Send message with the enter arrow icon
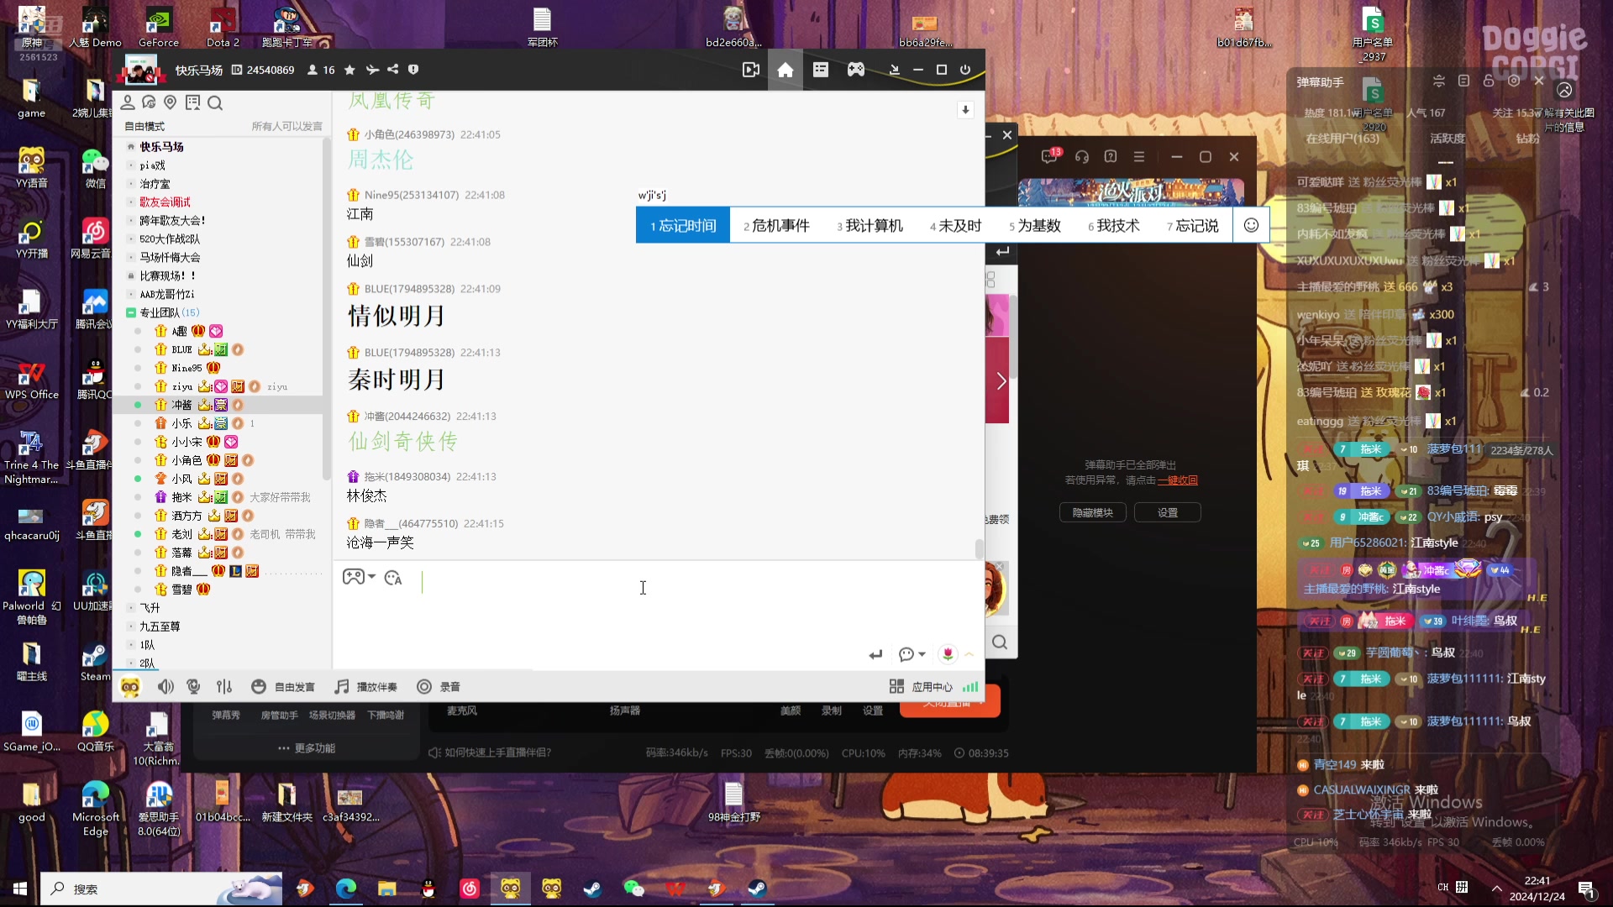 coord(875,654)
